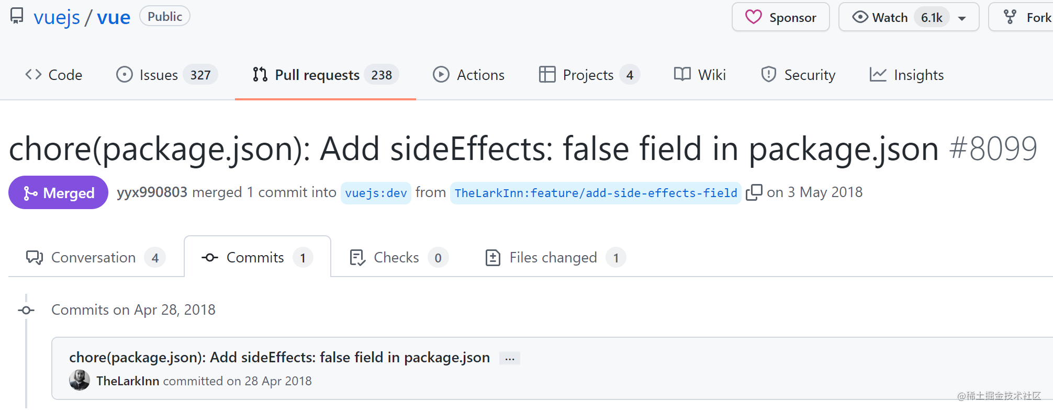Click TheLarkInn's commit avatar
This screenshot has width=1053, height=413.
79,381
